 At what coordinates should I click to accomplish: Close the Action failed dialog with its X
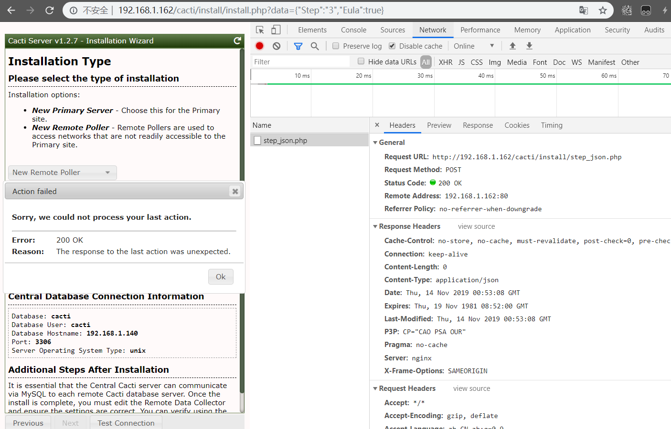click(x=235, y=191)
